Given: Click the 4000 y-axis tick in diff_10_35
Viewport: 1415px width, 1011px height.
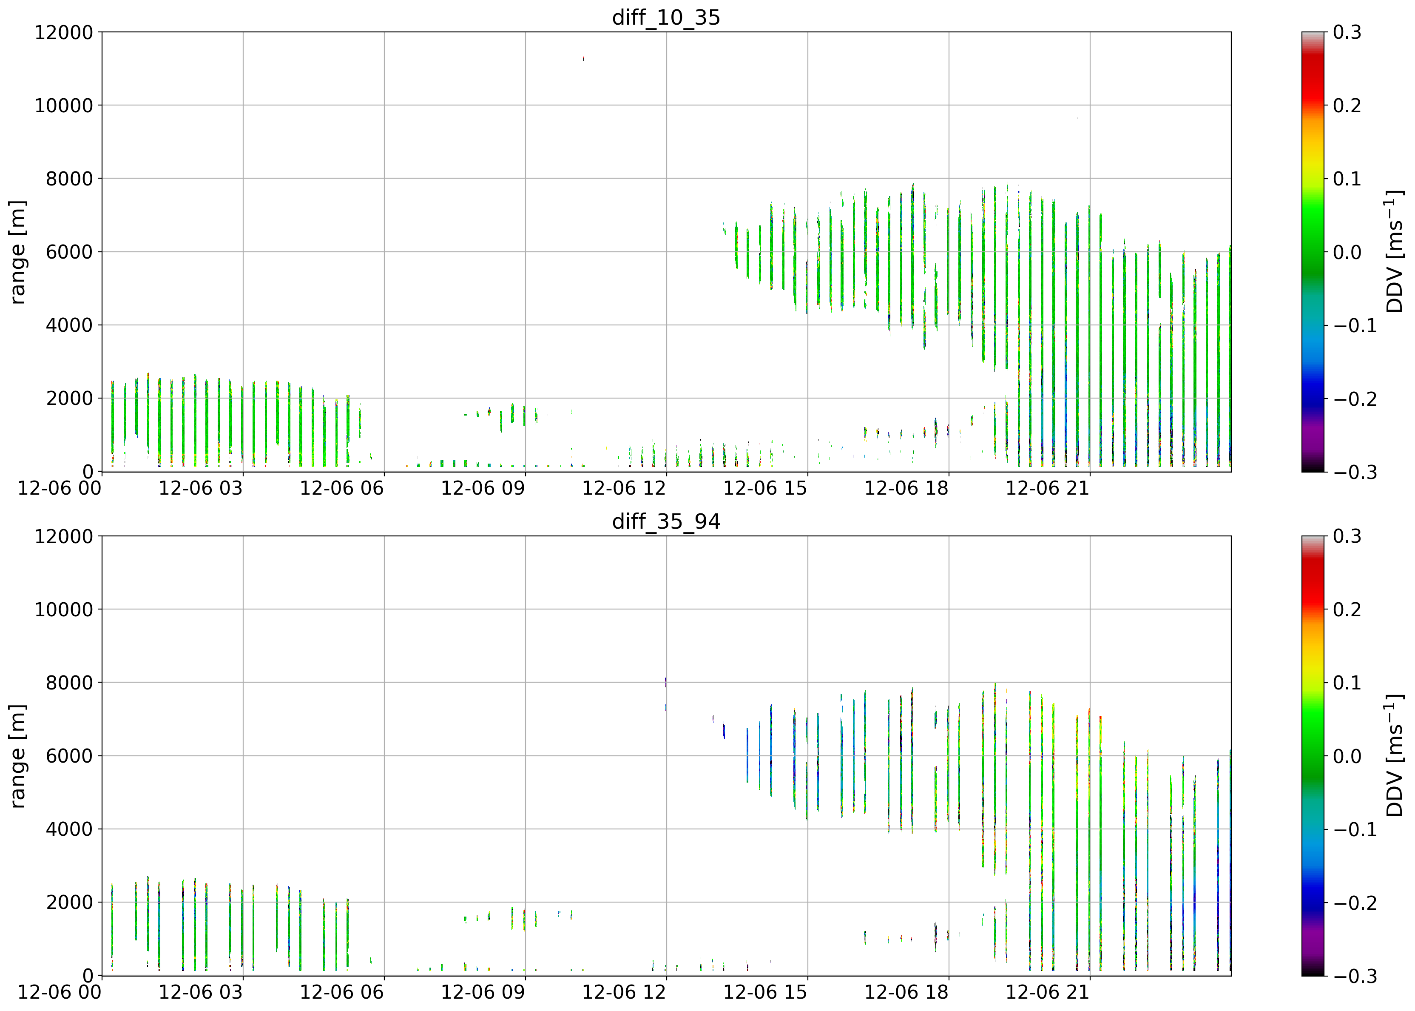Looking at the screenshot, I should [69, 325].
